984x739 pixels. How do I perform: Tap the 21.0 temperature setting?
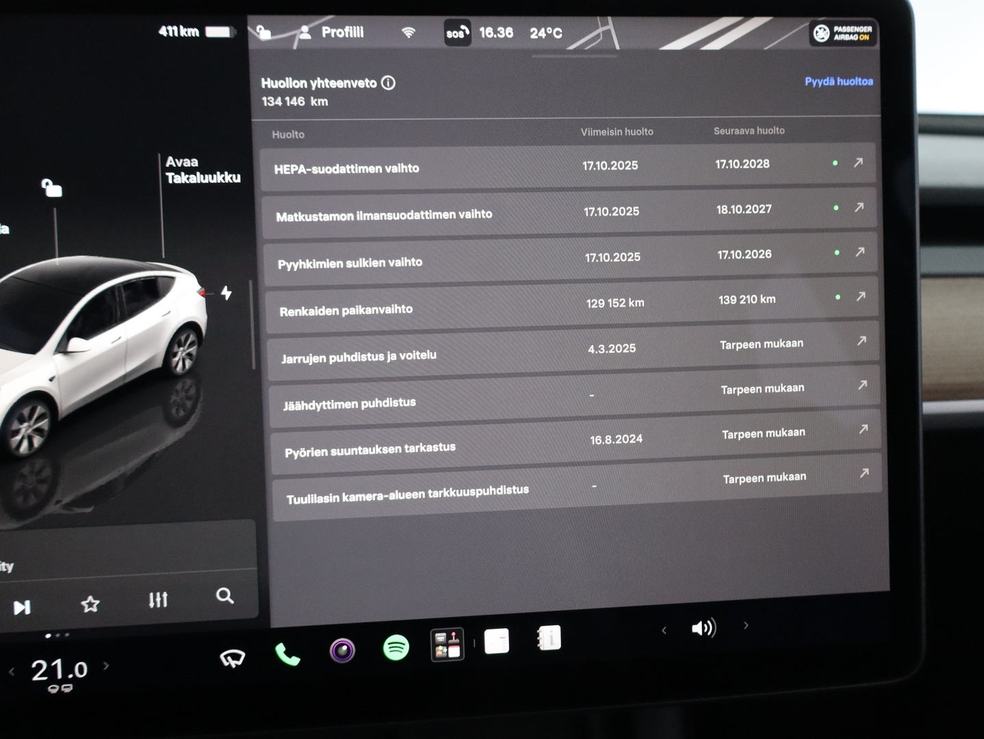click(60, 670)
